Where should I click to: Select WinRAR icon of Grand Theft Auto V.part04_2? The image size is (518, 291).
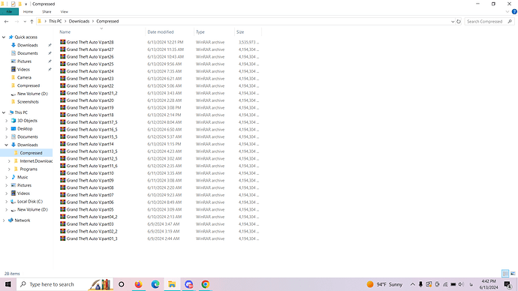(x=63, y=217)
